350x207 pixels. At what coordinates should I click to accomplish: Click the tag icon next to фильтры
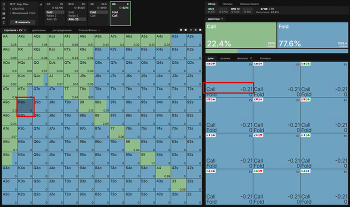[x=251, y=58]
